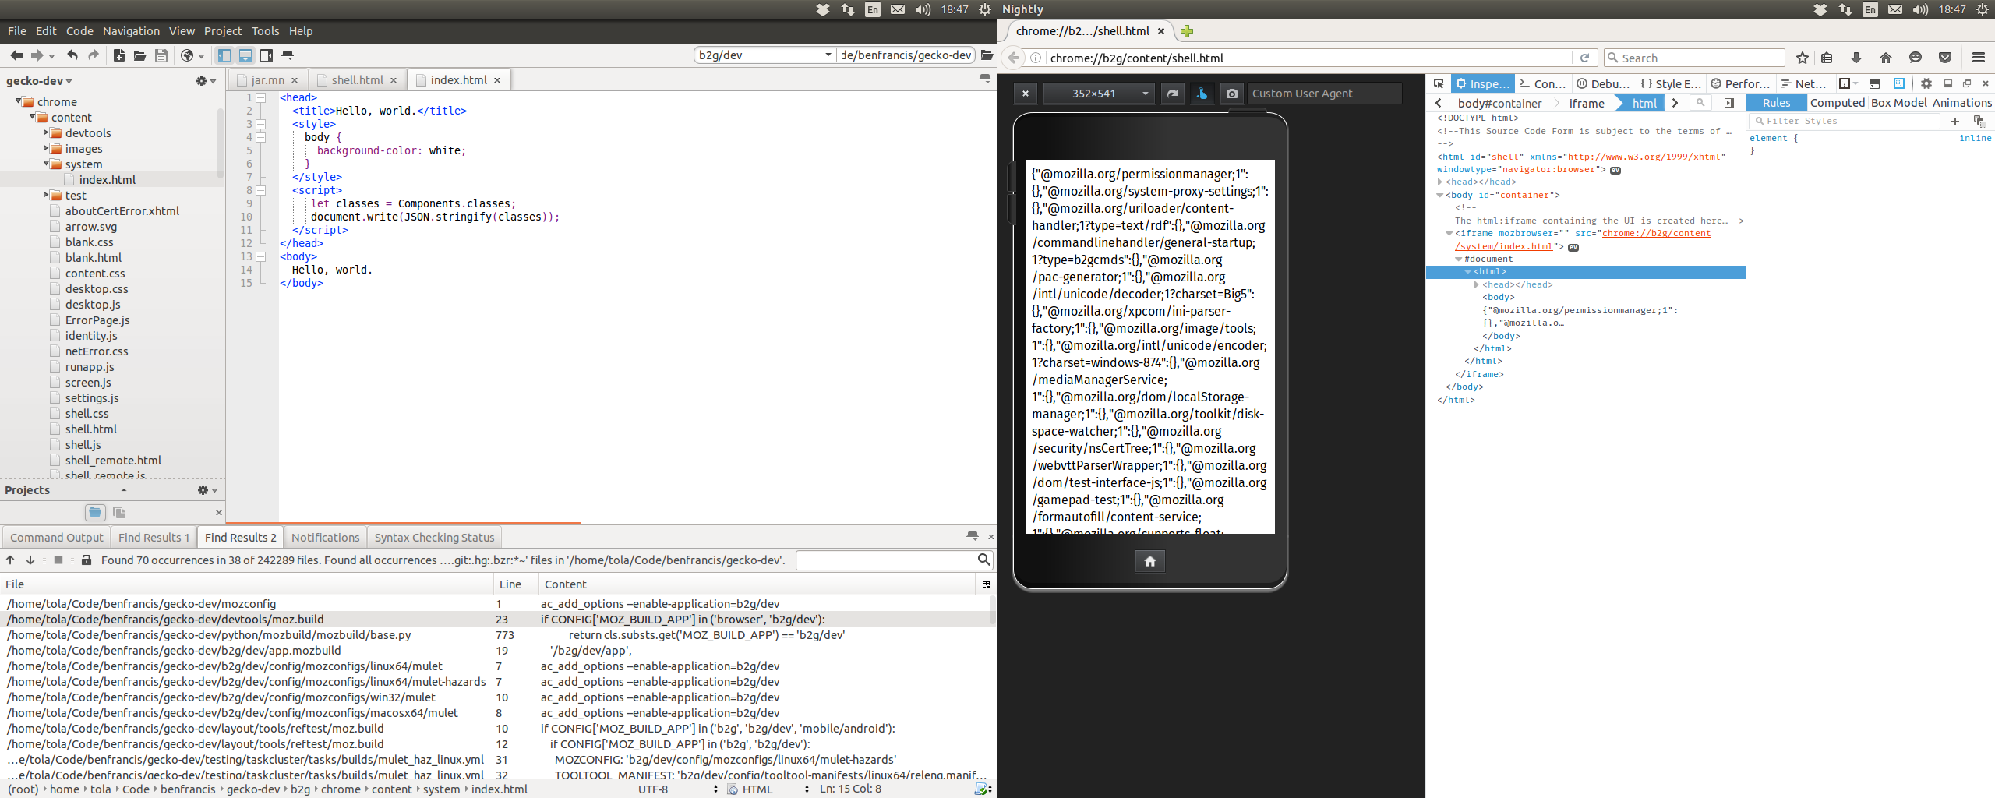Open the Console tab in devtools
This screenshot has height=798, width=1995.
(1543, 83)
